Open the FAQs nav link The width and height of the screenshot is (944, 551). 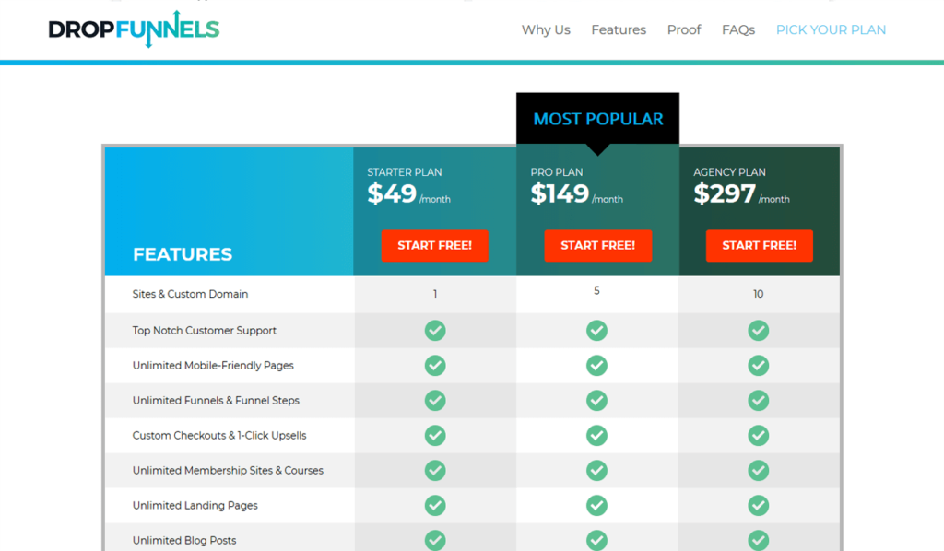point(738,30)
